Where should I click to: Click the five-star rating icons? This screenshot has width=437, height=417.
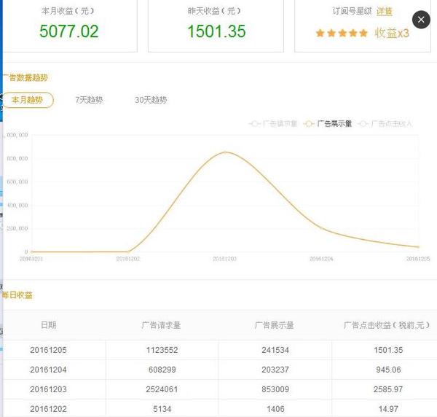[342, 34]
